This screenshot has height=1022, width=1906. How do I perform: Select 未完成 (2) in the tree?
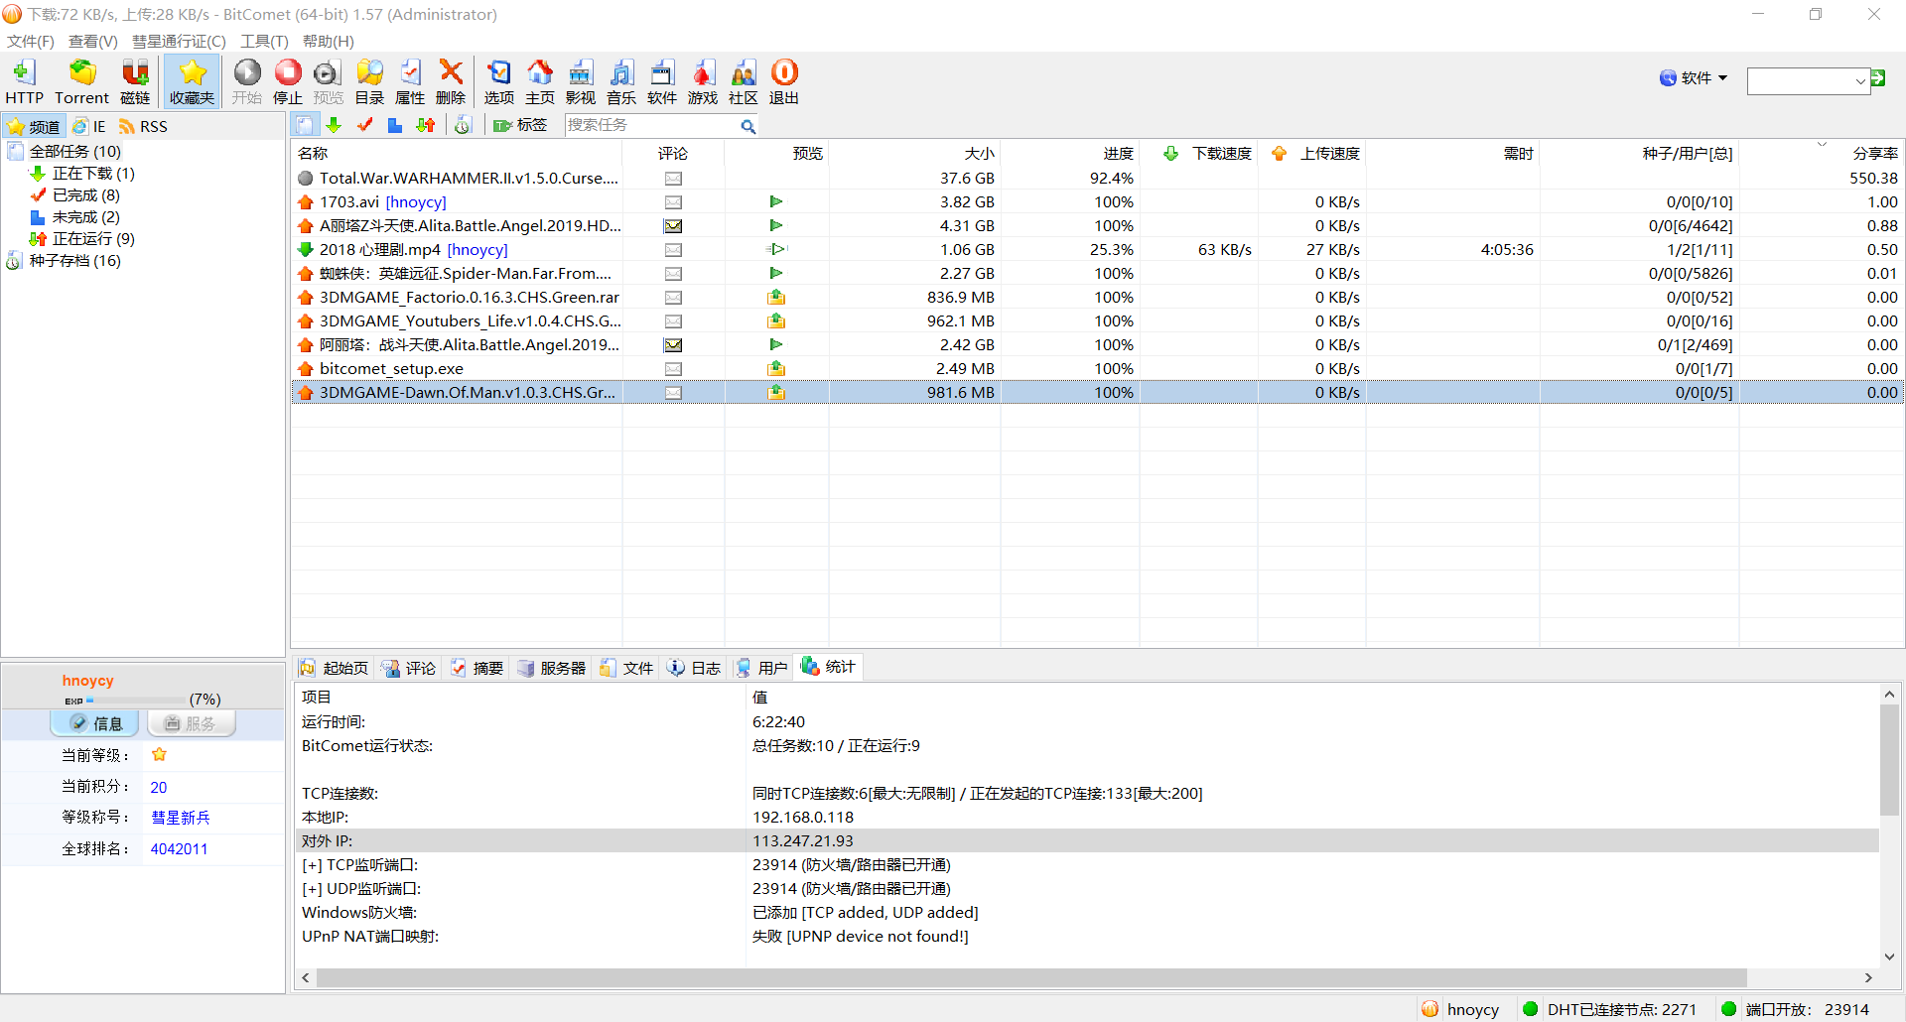tap(85, 217)
